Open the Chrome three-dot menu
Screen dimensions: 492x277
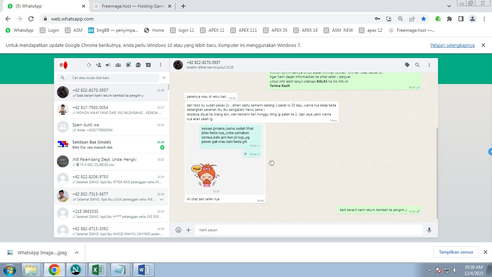[x=484, y=19]
